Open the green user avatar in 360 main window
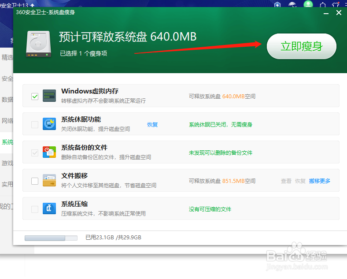 (308, 4)
